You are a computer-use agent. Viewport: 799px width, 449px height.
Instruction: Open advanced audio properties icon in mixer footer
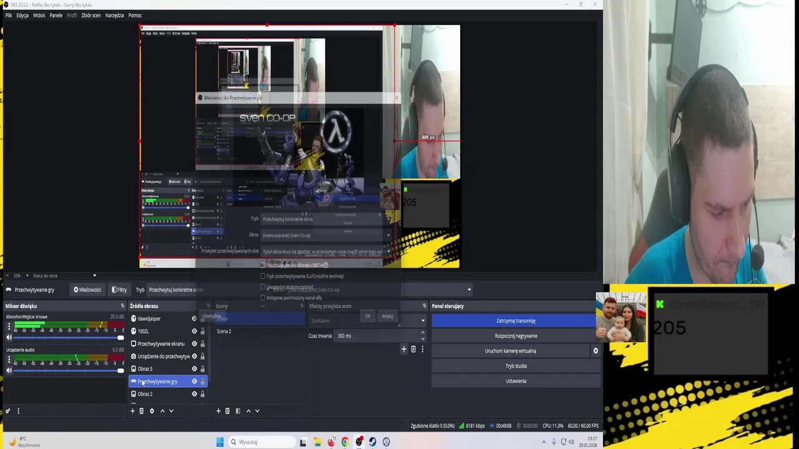7,411
